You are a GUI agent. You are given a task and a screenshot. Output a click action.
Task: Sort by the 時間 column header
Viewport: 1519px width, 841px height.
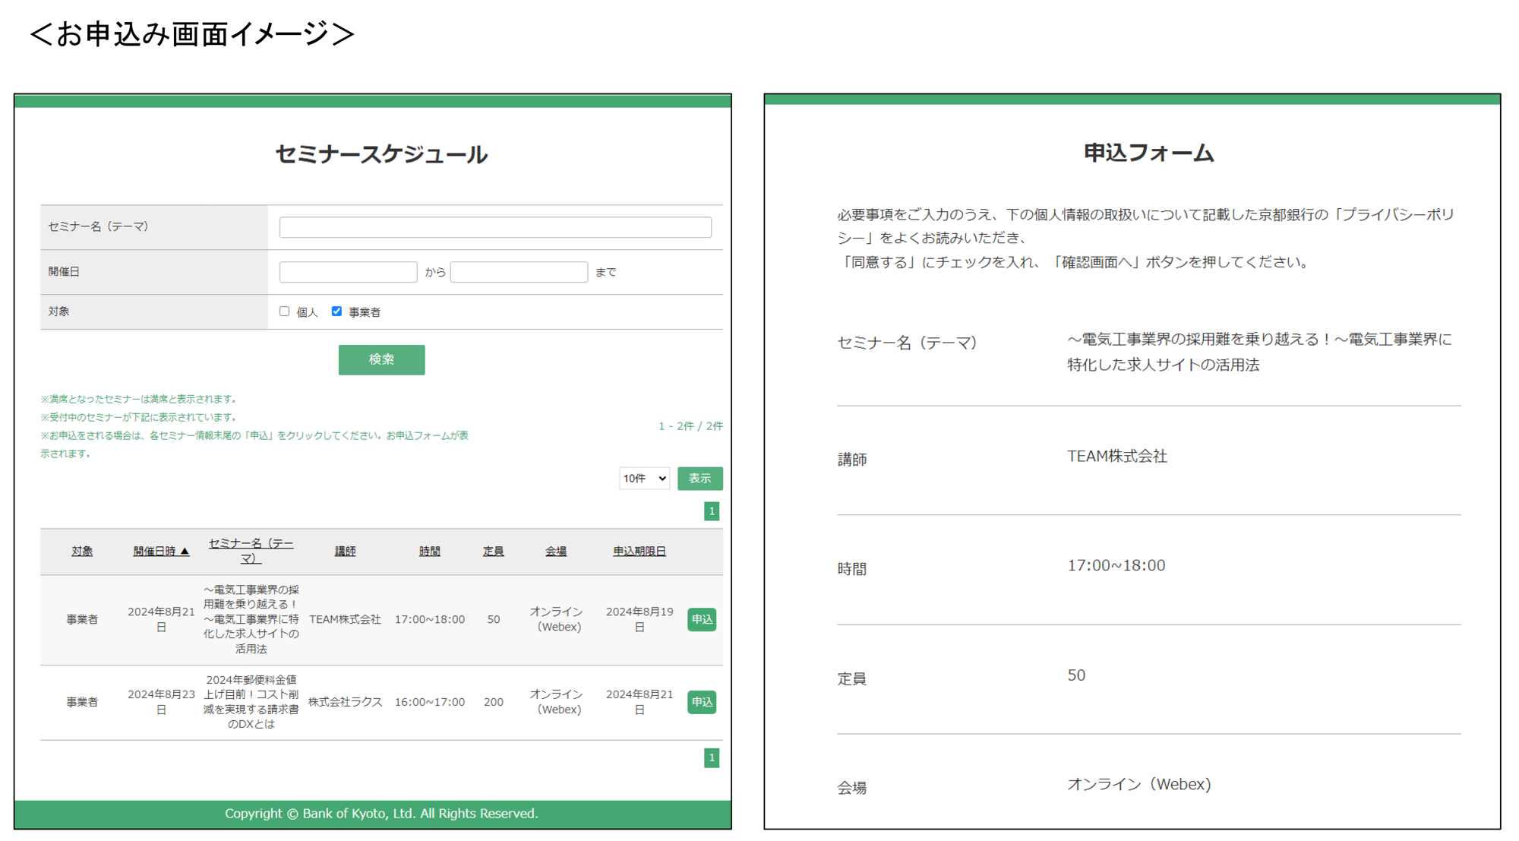click(429, 552)
